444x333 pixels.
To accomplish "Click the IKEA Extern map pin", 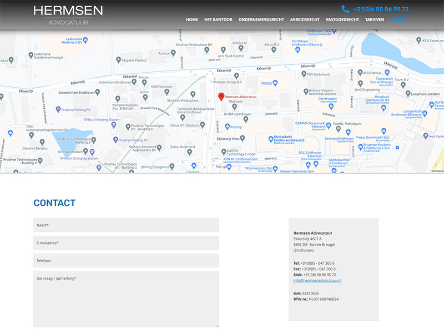I will point(418,40).
